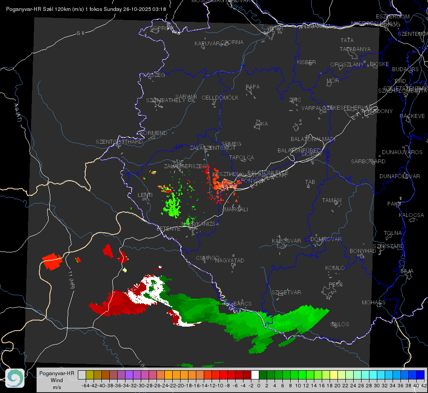Screen dimensions: 428x393
Task: Click the MÓR town label
Action: pos(333,80)
